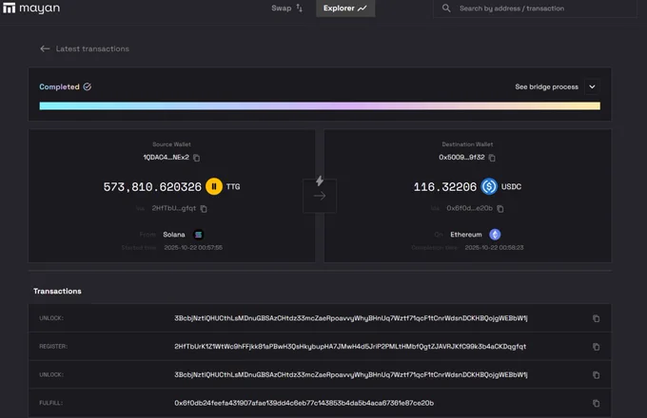Image resolution: width=647 pixels, height=418 pixels.
Task: Click the Ethereum chain icon
Action: point(495,235)
